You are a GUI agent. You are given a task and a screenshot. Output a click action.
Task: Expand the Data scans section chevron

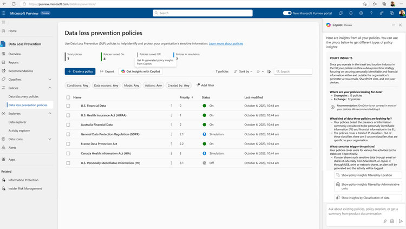50,139
